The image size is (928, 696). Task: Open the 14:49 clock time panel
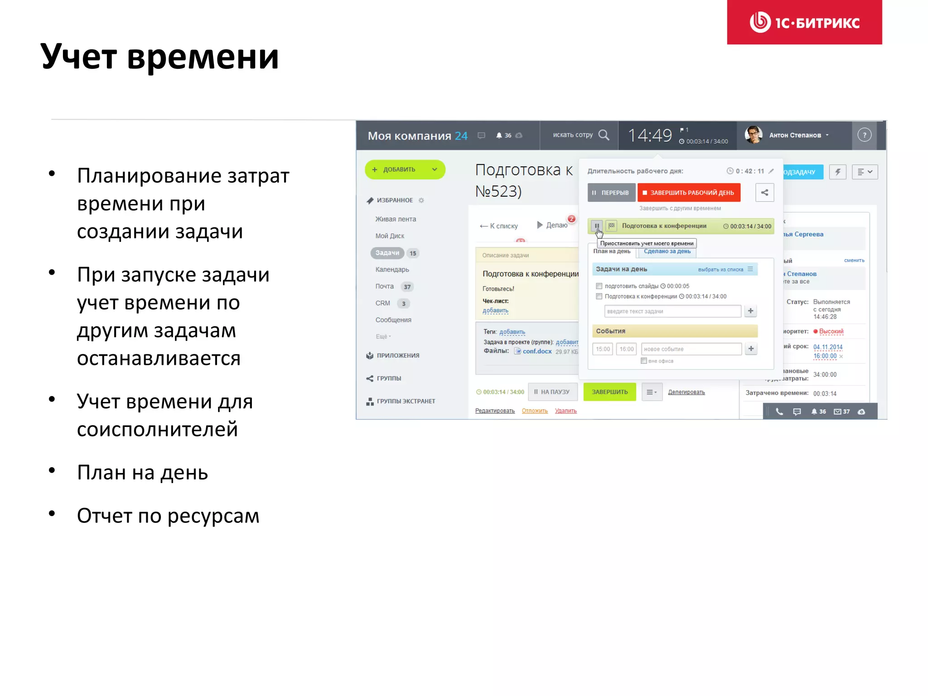click(650, 135)
